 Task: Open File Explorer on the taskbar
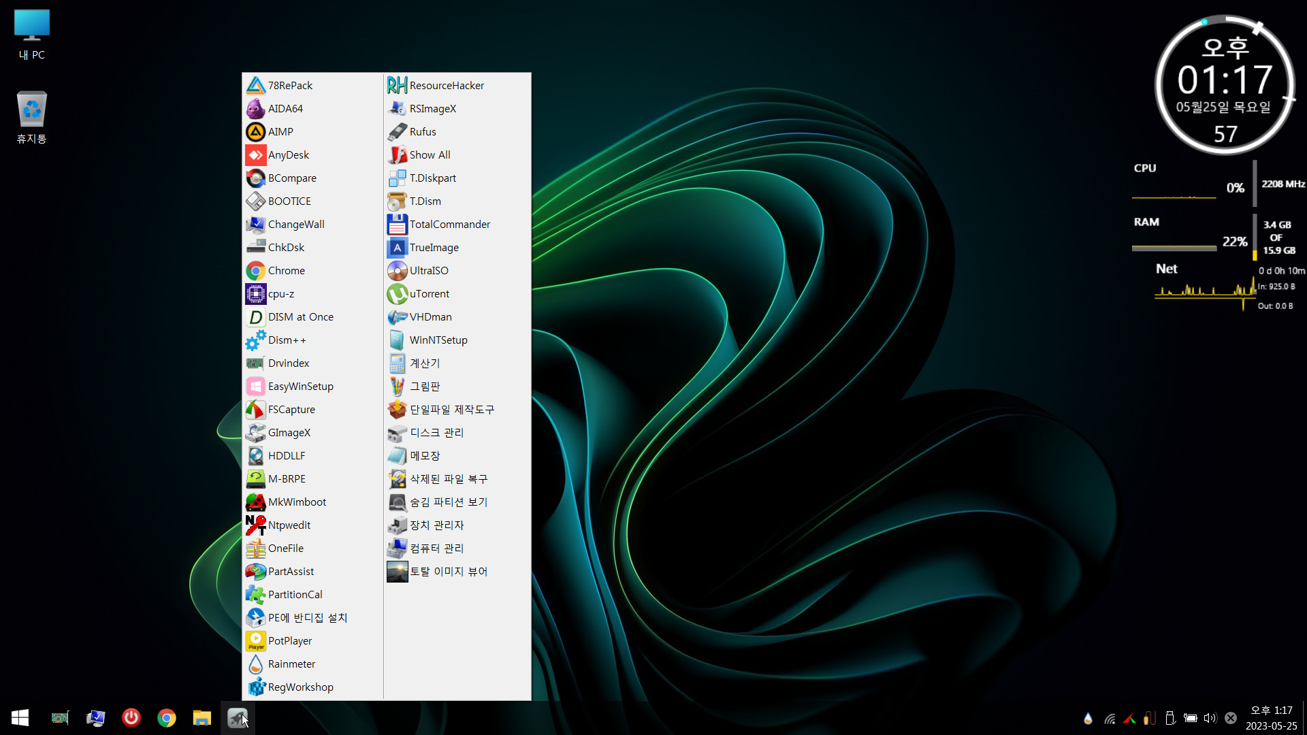(201, 717)
